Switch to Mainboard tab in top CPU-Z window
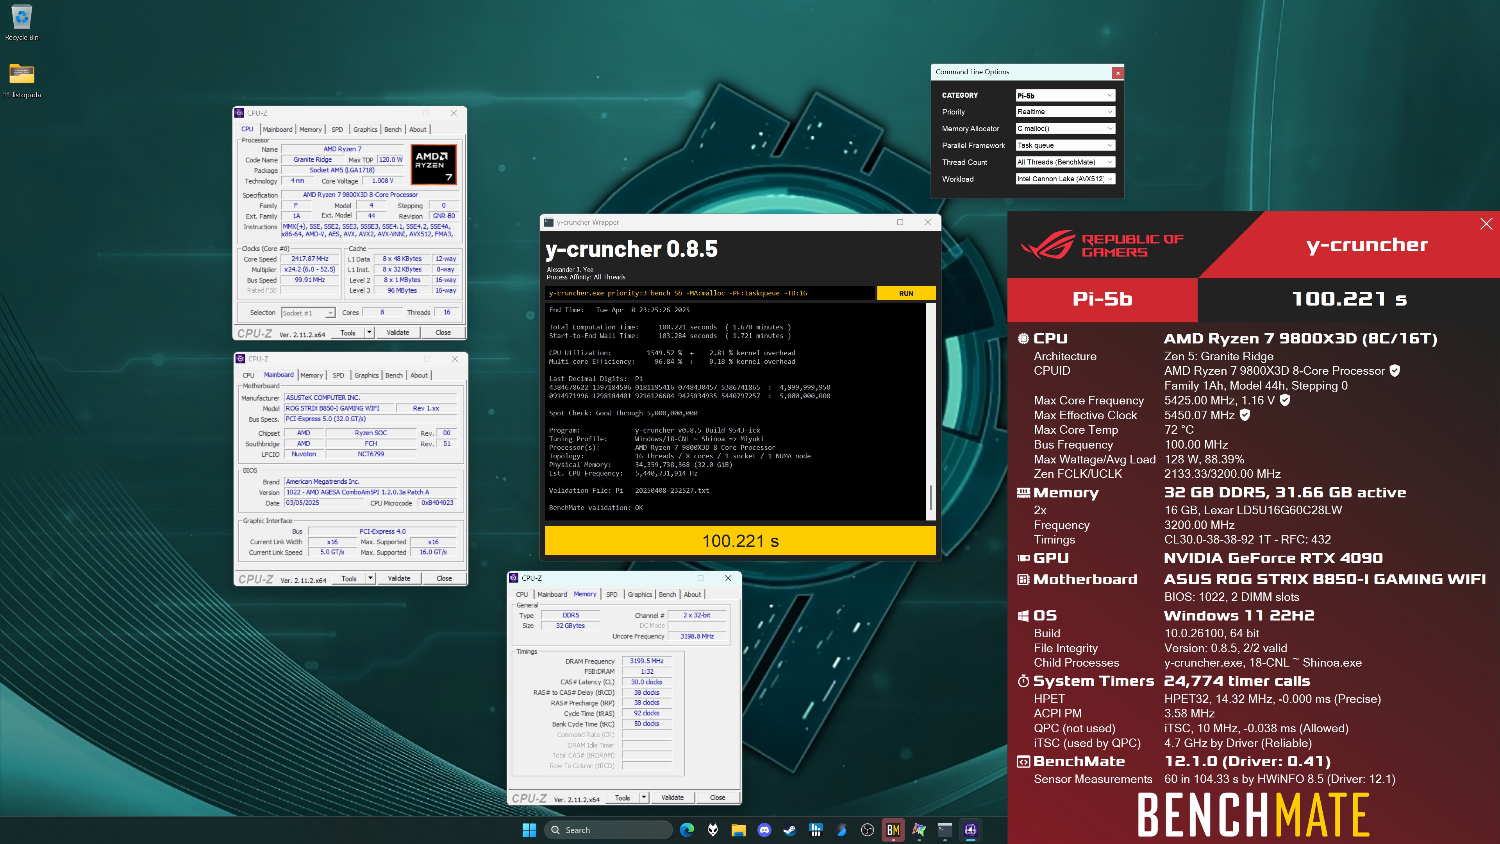Image resolution: width=1500 pixels, height=844 pixels. click(277, 129)
